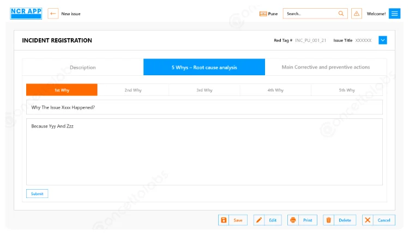The image size is (409, 235).
Task: Expand the Incident Registration dropdown chevron
Action: pos(382,40)
